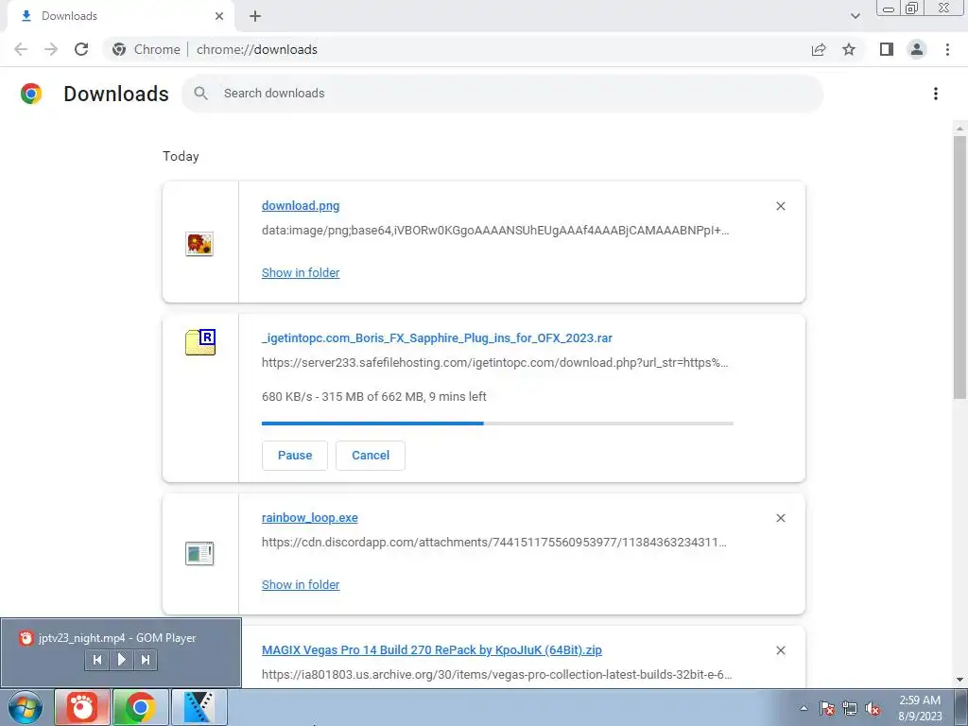
Task: Click the browser forward arrow
Action: point(51,49)
